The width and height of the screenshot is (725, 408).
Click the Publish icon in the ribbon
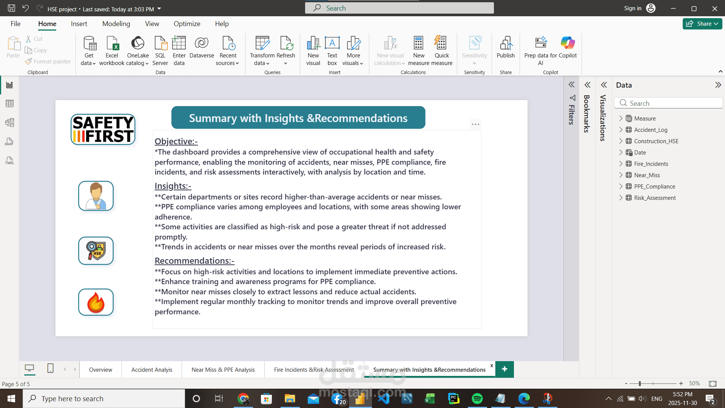[x=506, y=44]
